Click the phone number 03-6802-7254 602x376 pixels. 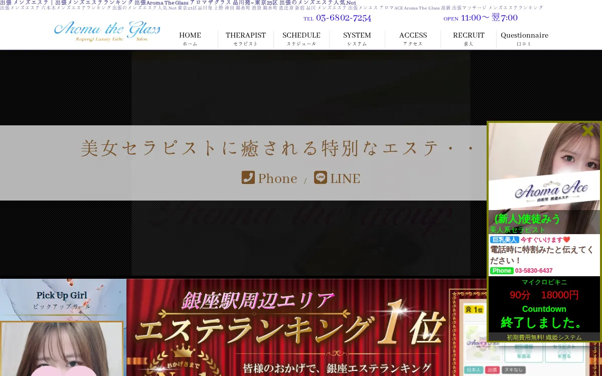pyautogui.click(x=344, y=18)
